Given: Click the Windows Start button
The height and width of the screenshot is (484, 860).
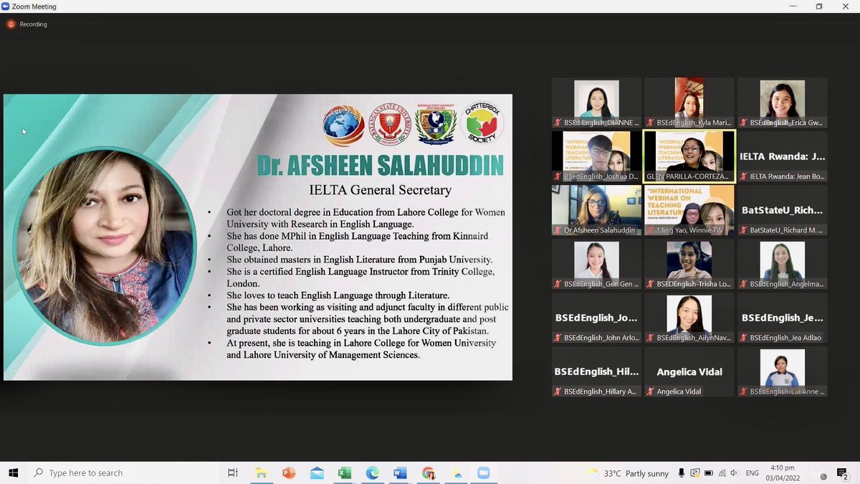Looking at the screenshot, I should click(14, 473).
